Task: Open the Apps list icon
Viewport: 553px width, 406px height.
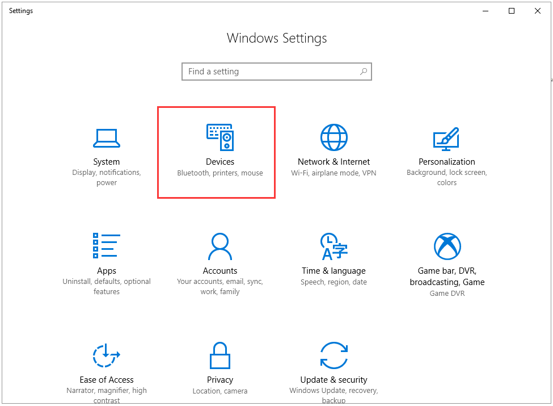Action: click(x=107, y=246)
